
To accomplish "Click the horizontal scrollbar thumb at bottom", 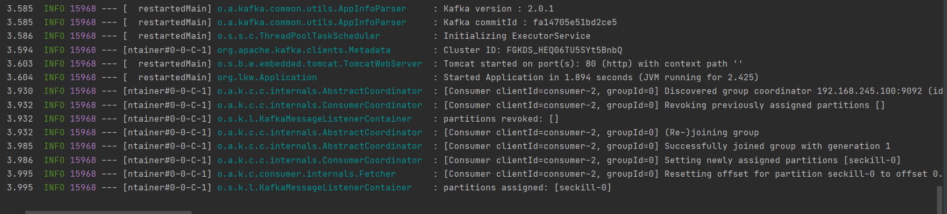I will coord(108,212).
